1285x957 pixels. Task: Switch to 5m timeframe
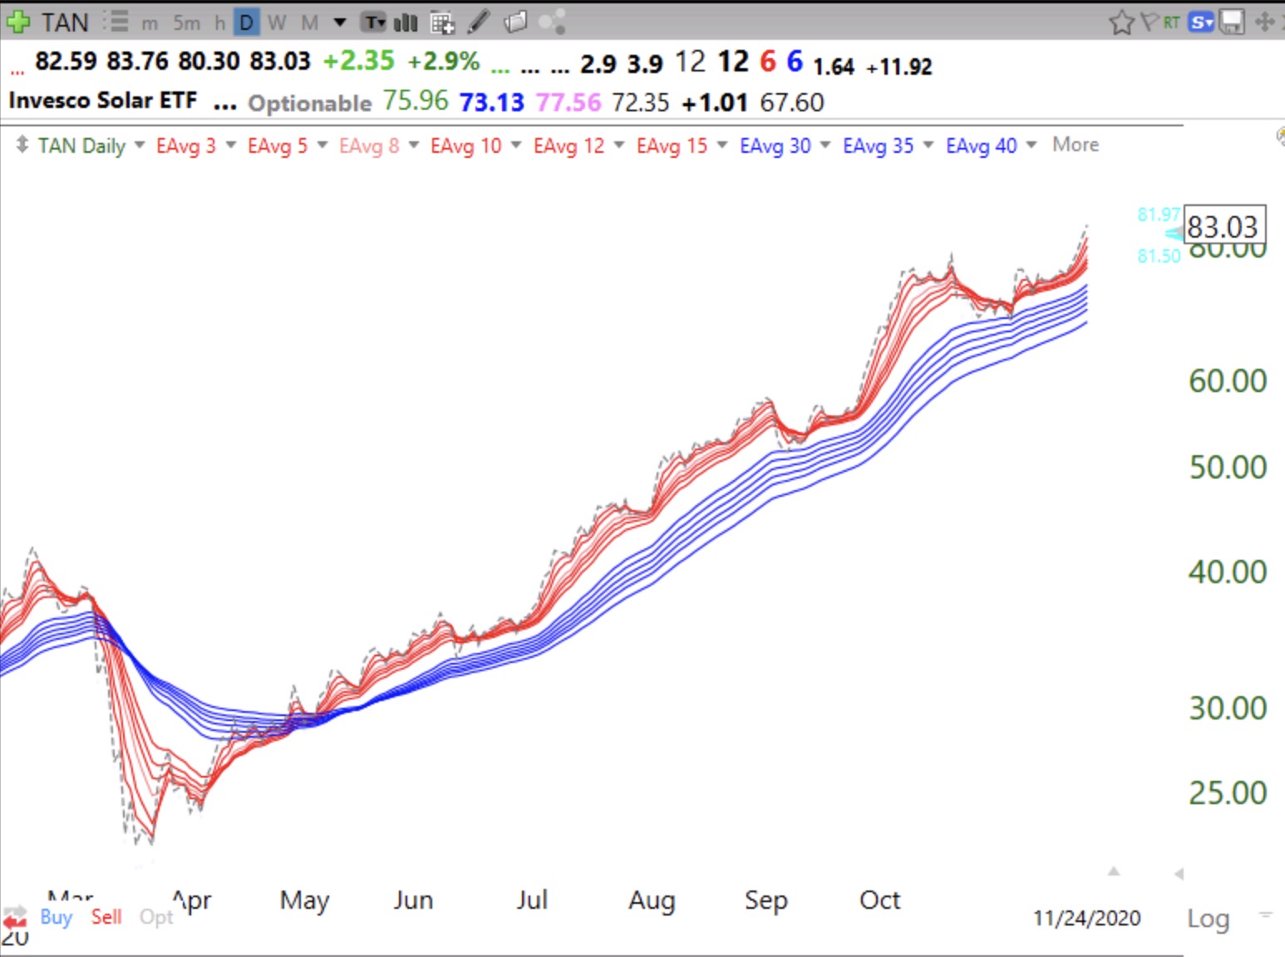[x=187, y=22]
